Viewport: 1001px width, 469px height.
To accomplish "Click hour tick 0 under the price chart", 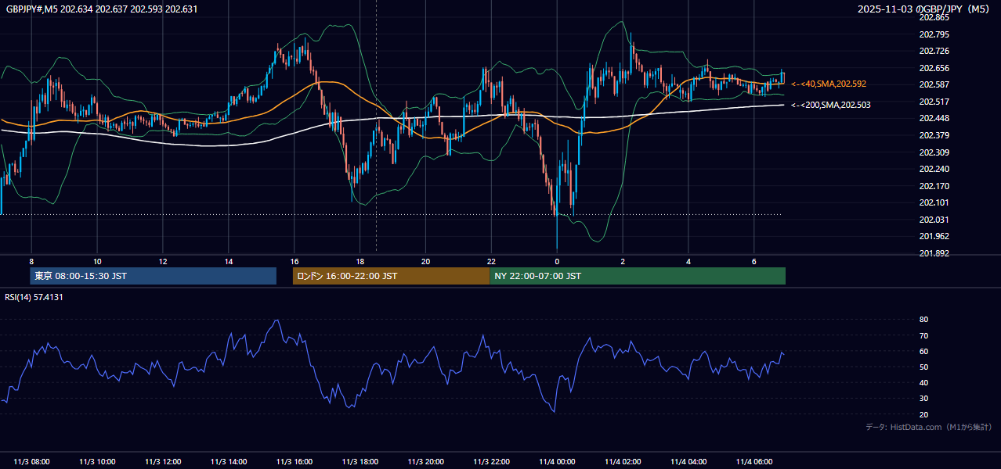I will [557, 261].
